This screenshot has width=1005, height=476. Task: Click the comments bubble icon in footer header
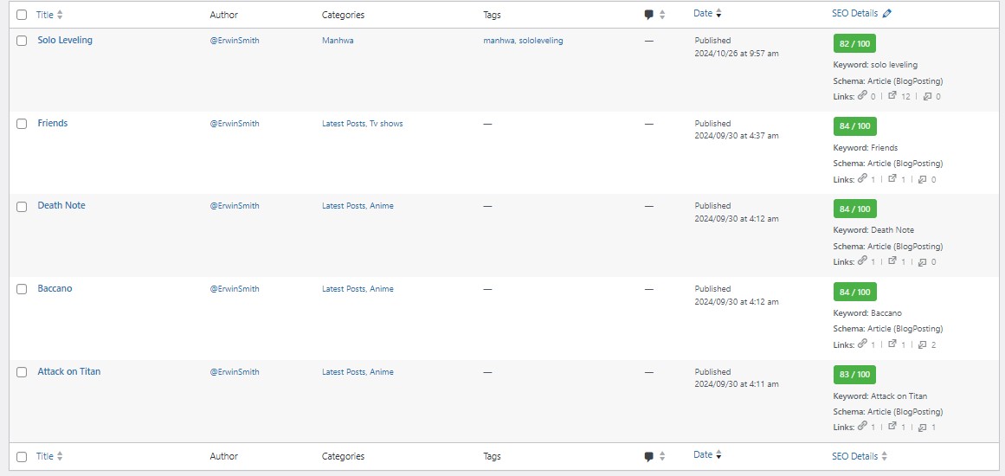pos(649,457)
